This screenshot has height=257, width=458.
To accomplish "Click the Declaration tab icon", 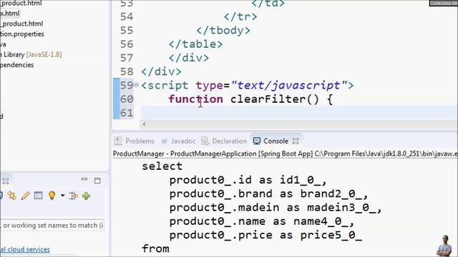I will (205, 141).
